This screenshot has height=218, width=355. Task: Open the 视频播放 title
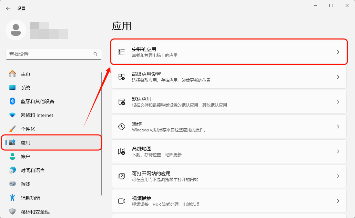142,198
